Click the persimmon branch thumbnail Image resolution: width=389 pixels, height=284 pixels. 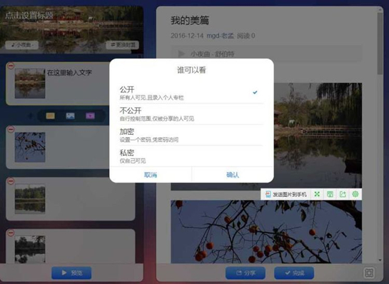30,147
